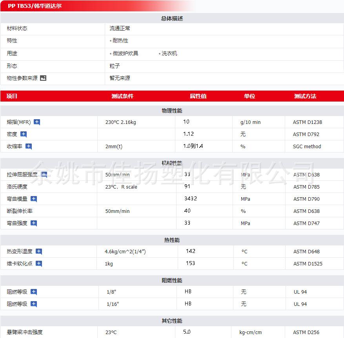
Task: Click the image icon next to 物性参数来源
Action: click(x=43, y=78)
